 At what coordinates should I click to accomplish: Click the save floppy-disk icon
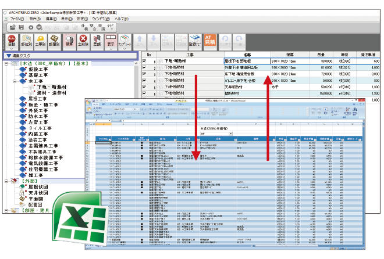point(22,27)
